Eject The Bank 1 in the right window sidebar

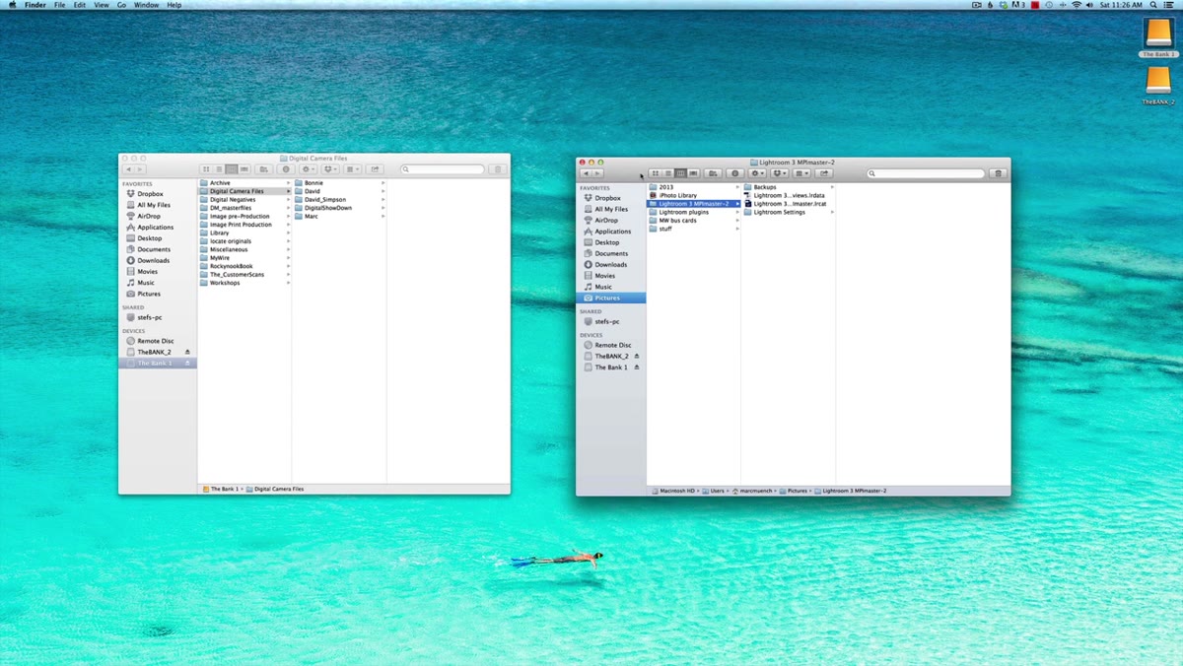[x=637, y=367]
